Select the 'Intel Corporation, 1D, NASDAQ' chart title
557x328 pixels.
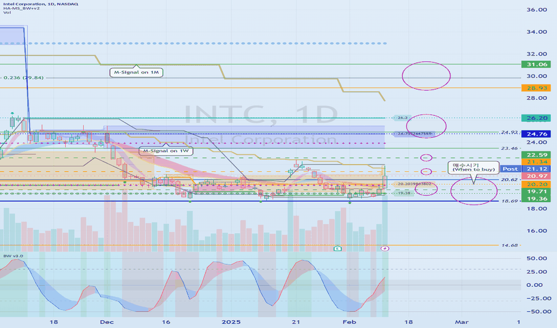coord(41,4)
